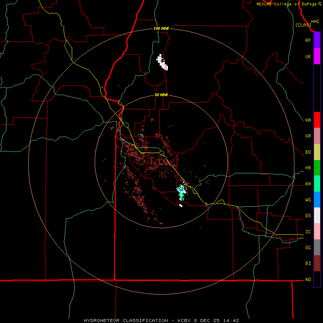The height and width of the screenshot is (323, 323).
Task: Click the DS legend label
Action: click(x=308, y=215)
